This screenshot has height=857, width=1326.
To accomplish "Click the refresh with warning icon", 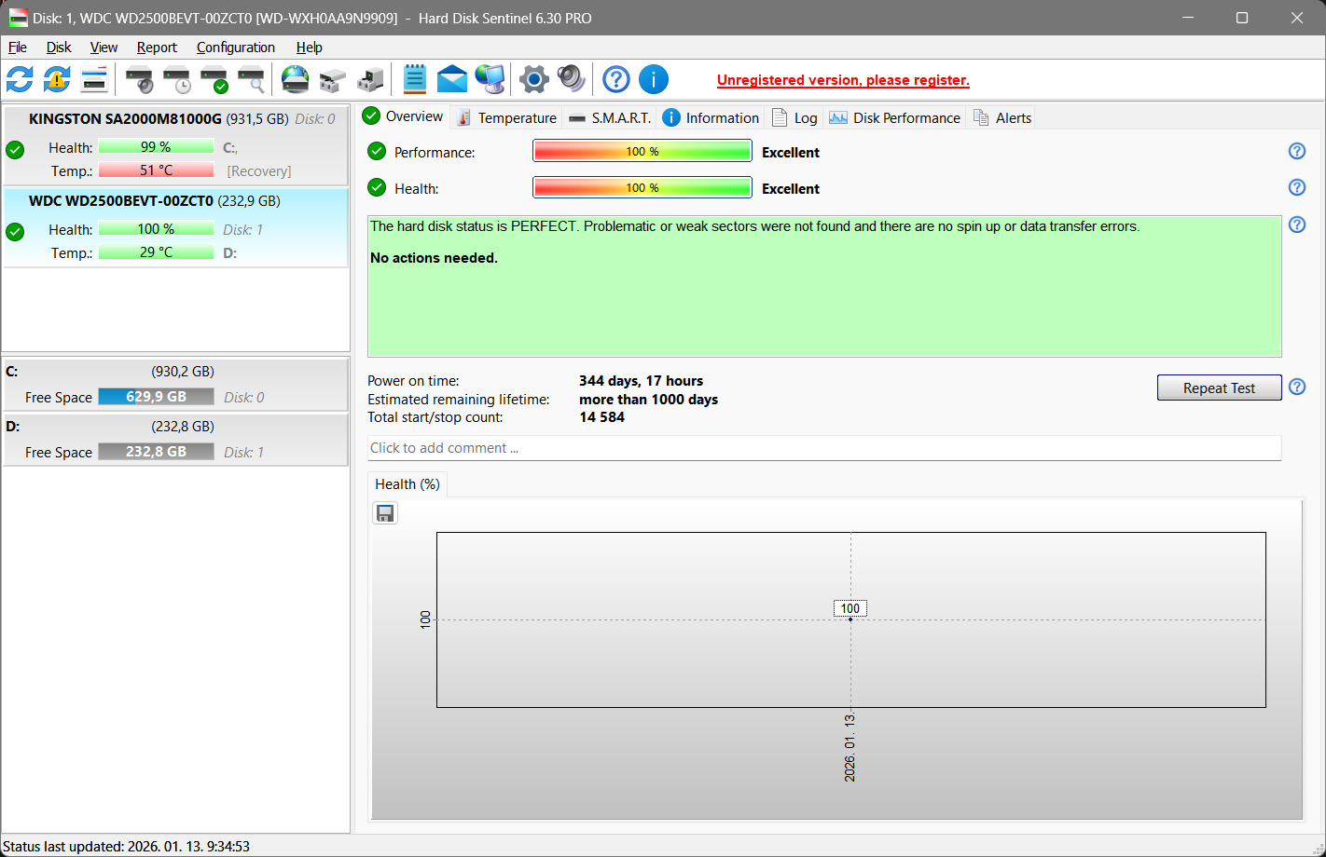I will [57, 79].
